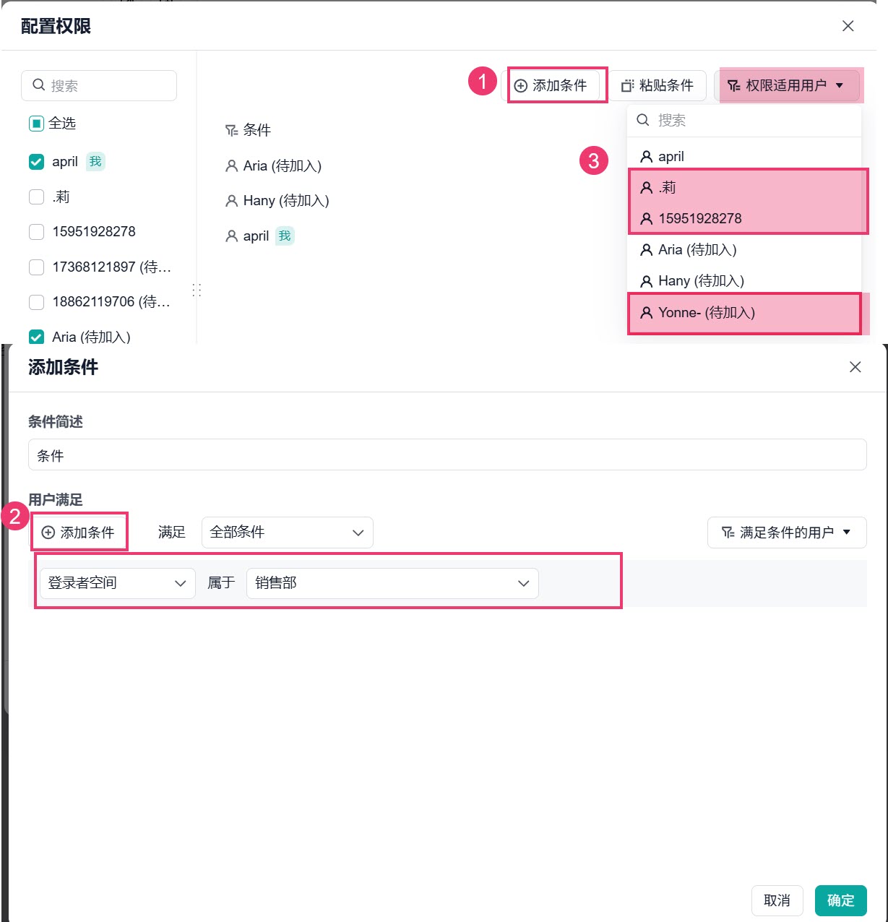Viewport: 888px width, 922px height.
Task: Open the 销售部 dropdown
Action: (392, 583)
